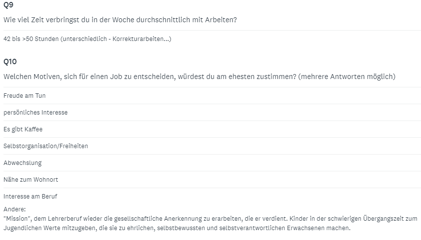The height and width of the screenshot is (240, 421).
Task: Click the word 'Korrekturarbeiten' in the Q9 answer
Action: pyautogui.click(x=138, y=39)
